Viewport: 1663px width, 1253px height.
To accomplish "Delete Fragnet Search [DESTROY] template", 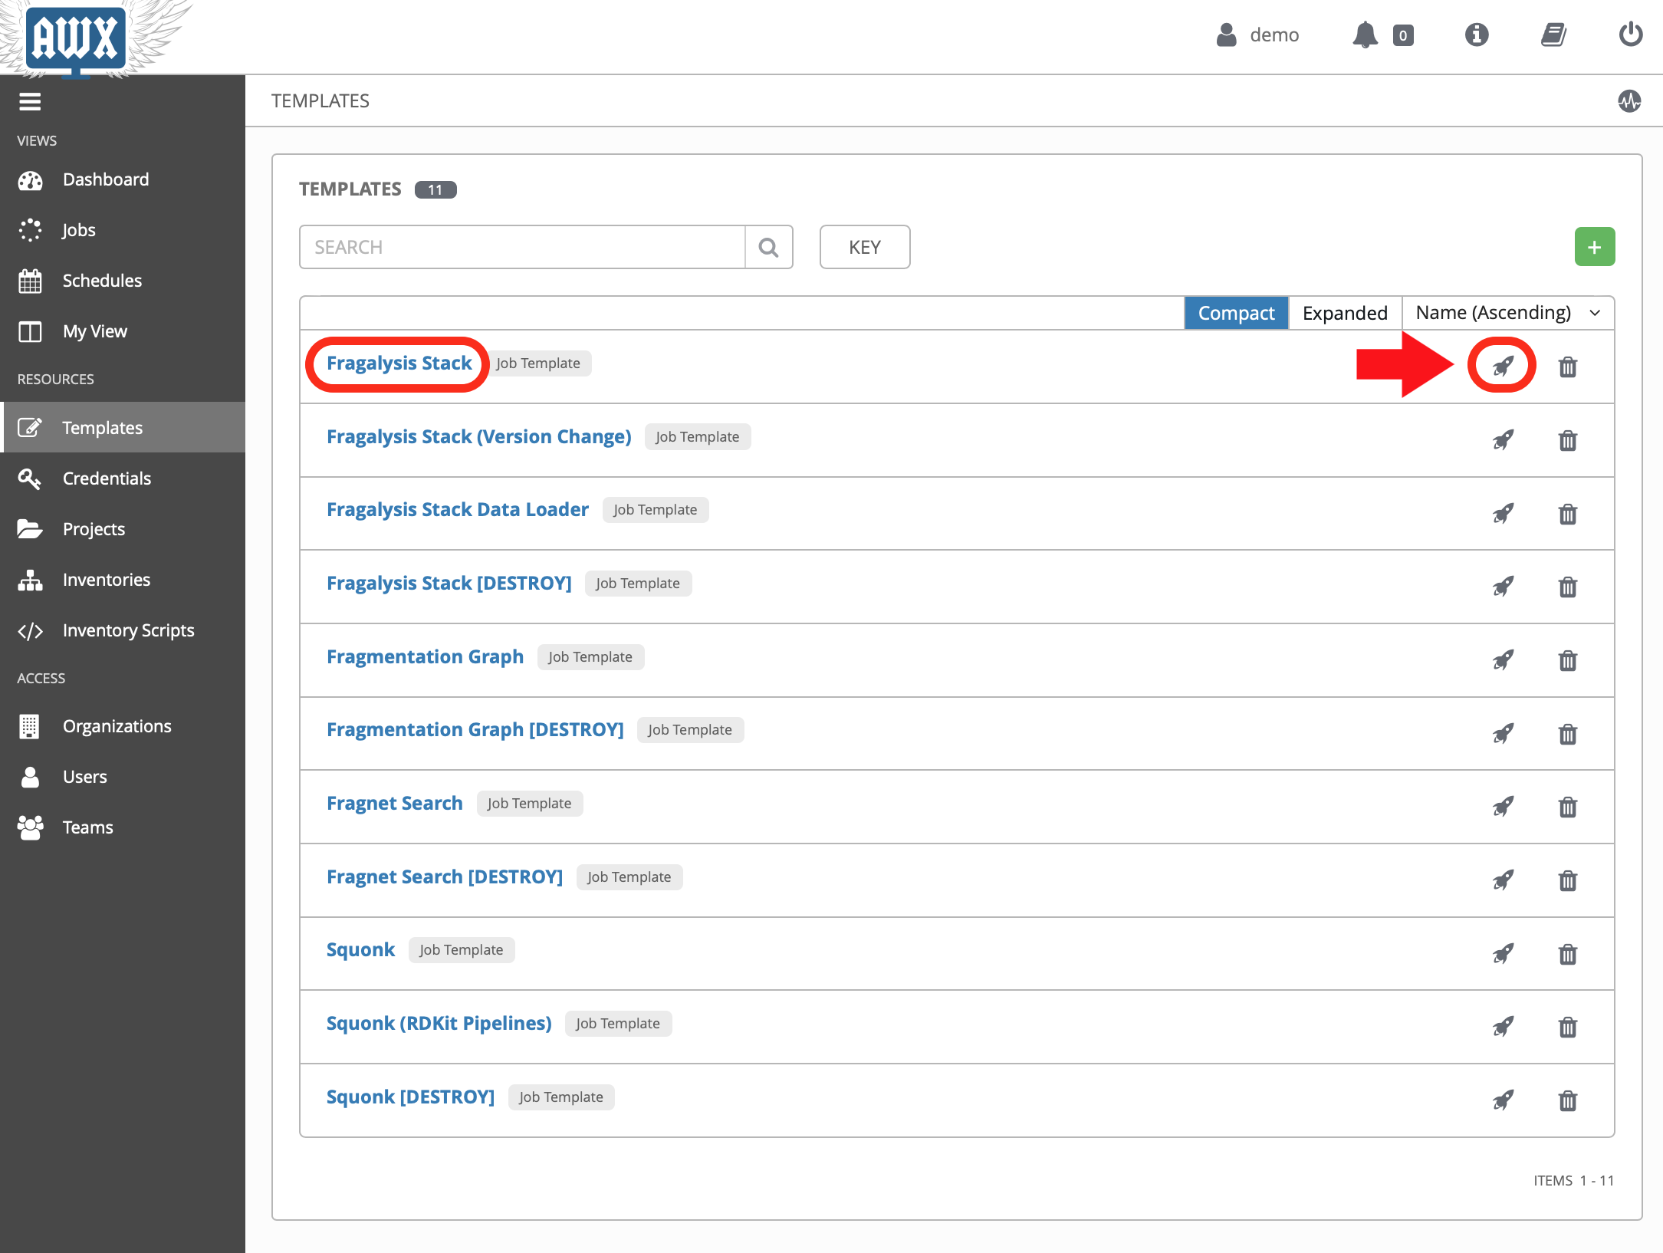I will [1568, 880].
